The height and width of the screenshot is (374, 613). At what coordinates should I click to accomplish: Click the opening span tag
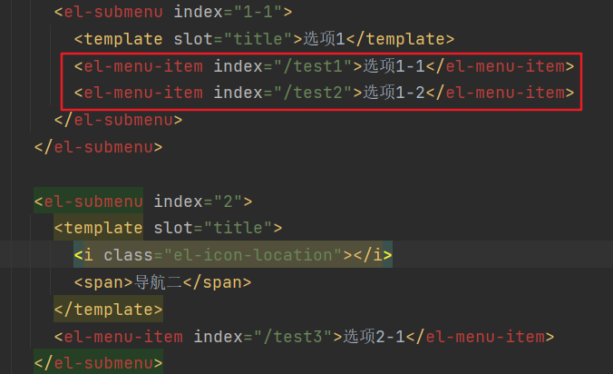tap(103, 282)
